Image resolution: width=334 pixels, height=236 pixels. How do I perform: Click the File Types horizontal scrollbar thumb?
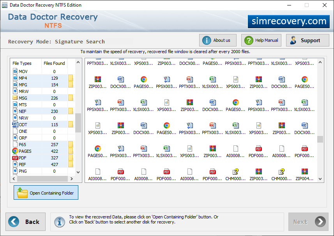[x=42, y=179]
